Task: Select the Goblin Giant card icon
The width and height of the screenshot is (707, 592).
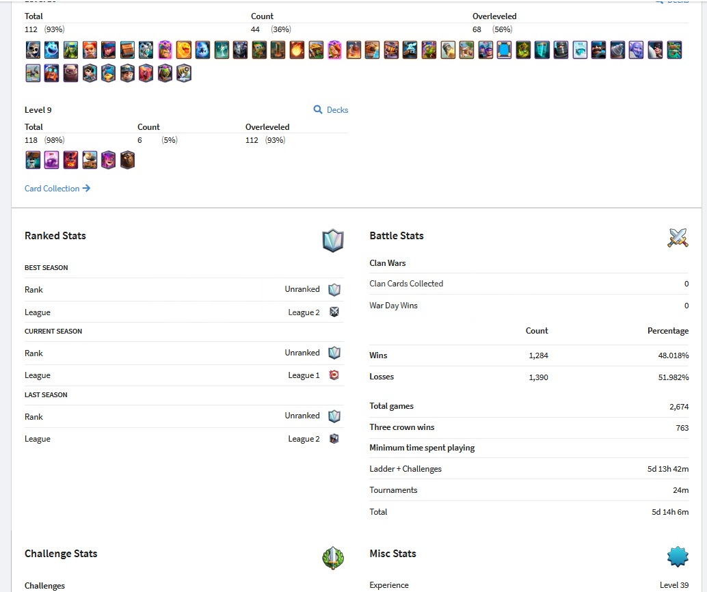Action: 674,50
